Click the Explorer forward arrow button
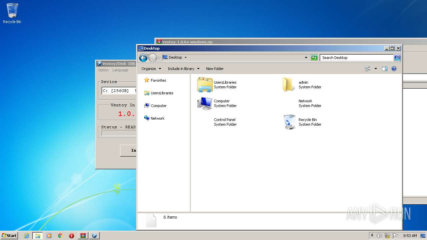The height and width of the screenshot is (240, 427). point(152,58)
